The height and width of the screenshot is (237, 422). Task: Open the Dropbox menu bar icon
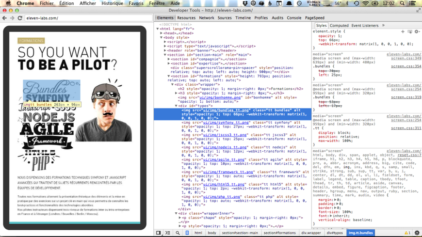click(245, 3)
